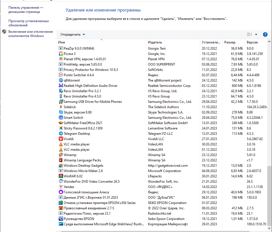Click the Revo Uninstaller Pro 4.5.0 icon
This screenshot has height=232, width=272.
tap(61, 96)
